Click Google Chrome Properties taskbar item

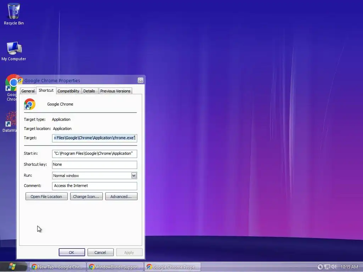(173, 267)
